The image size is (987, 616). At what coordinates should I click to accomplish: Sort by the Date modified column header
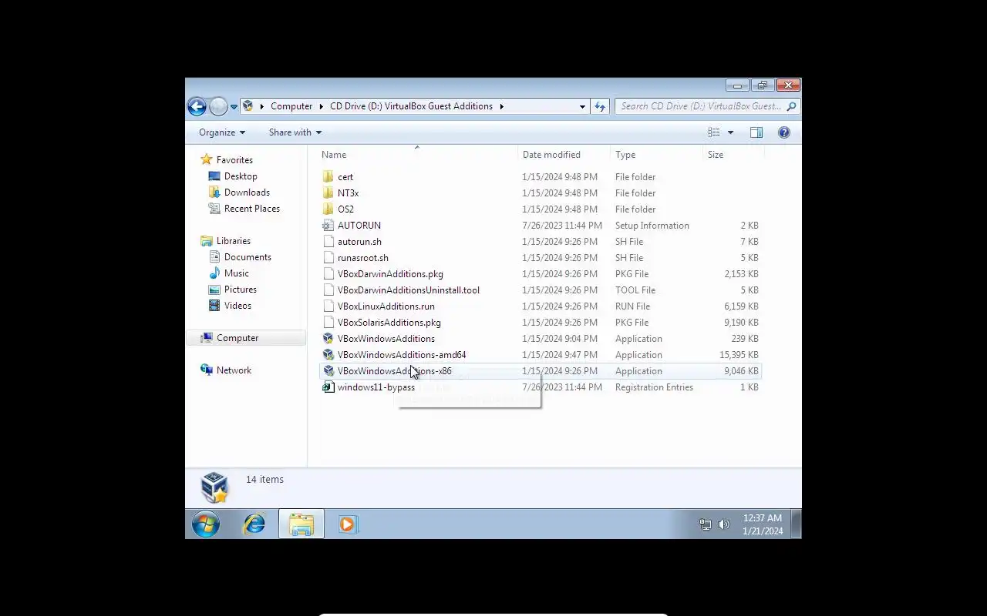[x=551, y=155]
